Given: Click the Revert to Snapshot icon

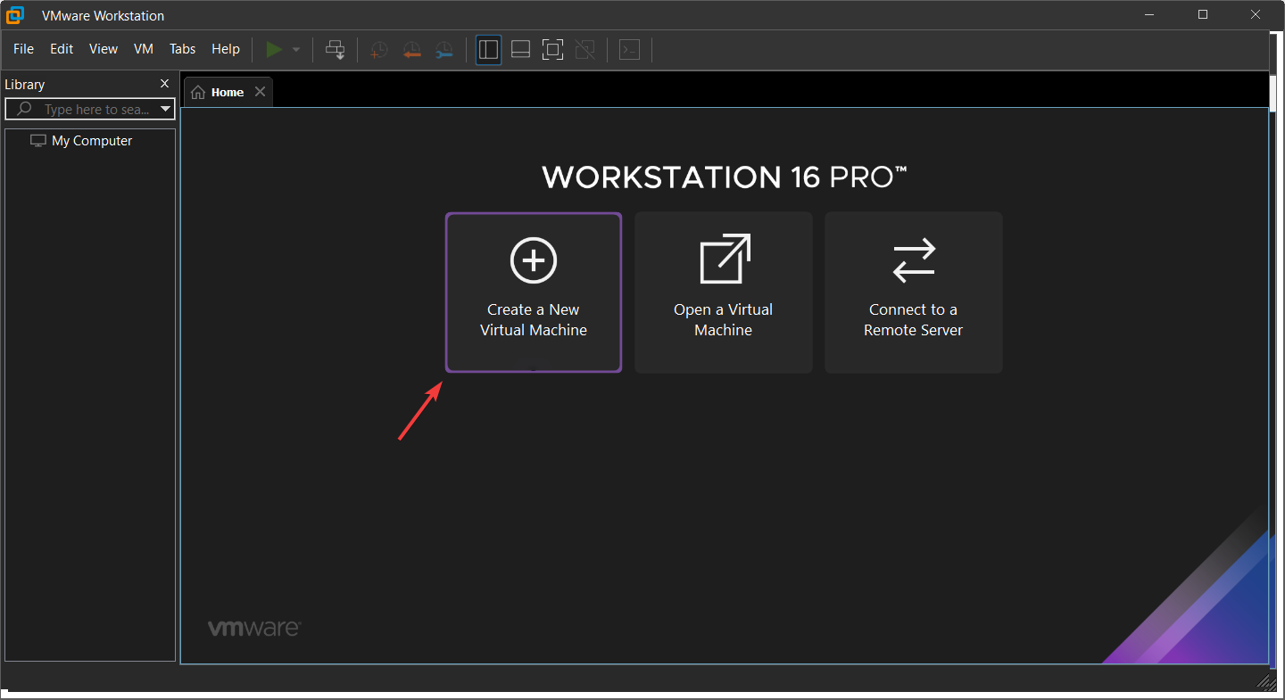Looking at the screenshot, I should pos(411,50).
